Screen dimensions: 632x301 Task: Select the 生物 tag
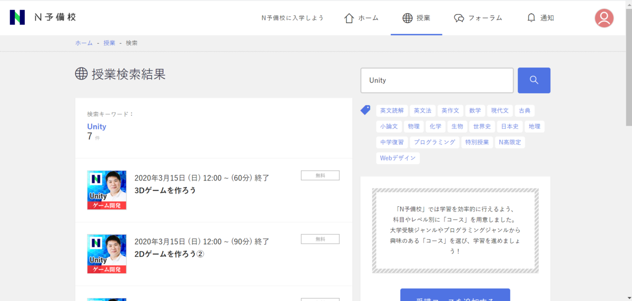457,126
